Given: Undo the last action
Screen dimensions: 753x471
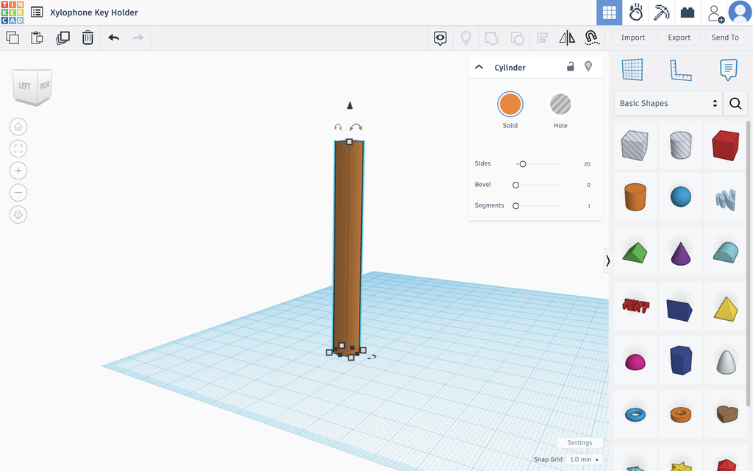Looking at the screenshot, I should 114,38.
